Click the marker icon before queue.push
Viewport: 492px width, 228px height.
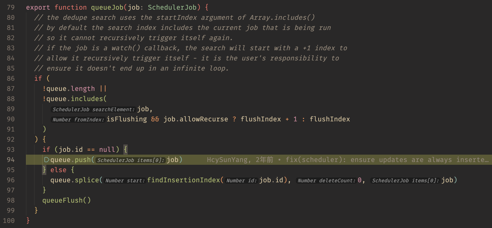click(47, 160)
